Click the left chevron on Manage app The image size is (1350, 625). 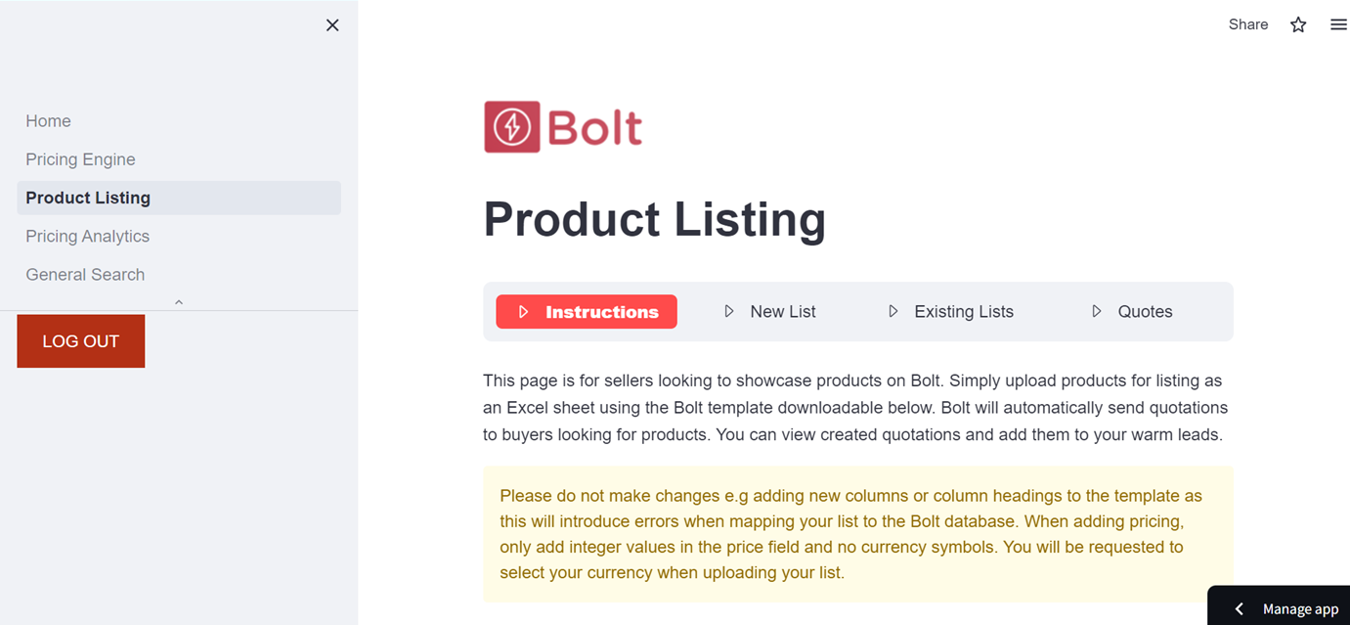pos(1239,607)
